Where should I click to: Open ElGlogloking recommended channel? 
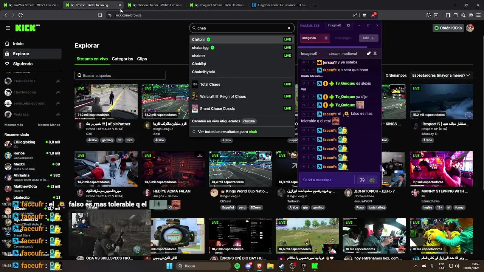point(32,144)
